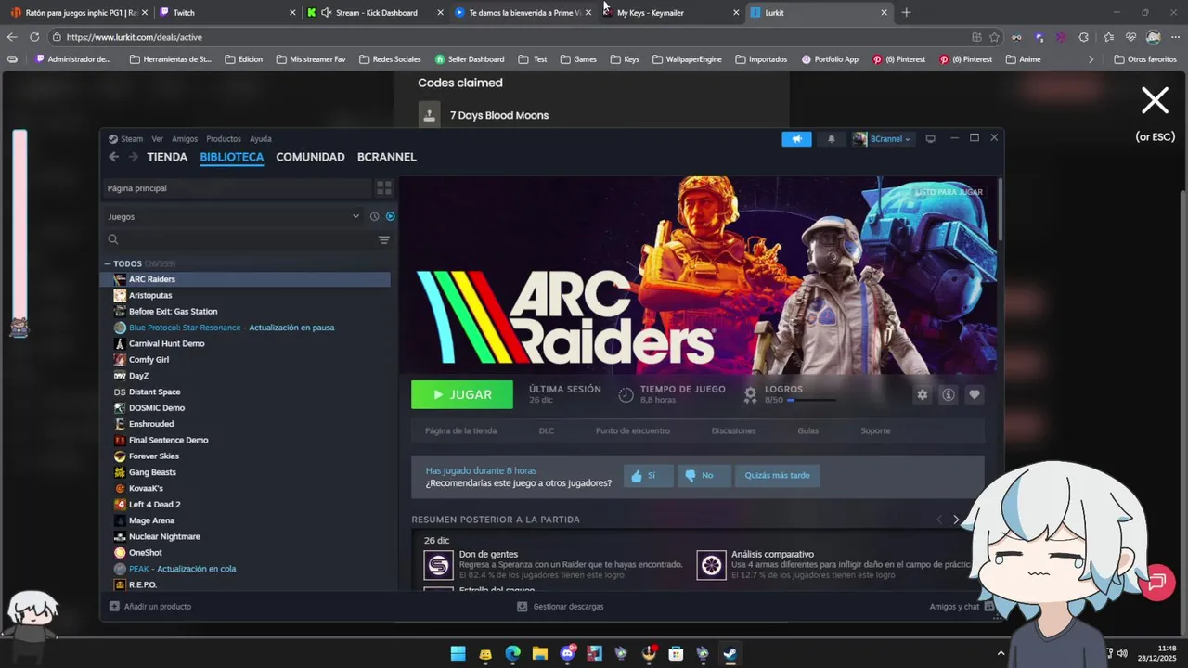Show ARC Raiders game info icon
The width and height of the screenshot is (1188, 668).
(x=948, y=394)
